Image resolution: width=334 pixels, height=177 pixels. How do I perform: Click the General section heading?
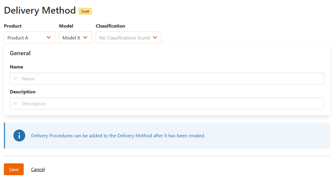[20, 53]
